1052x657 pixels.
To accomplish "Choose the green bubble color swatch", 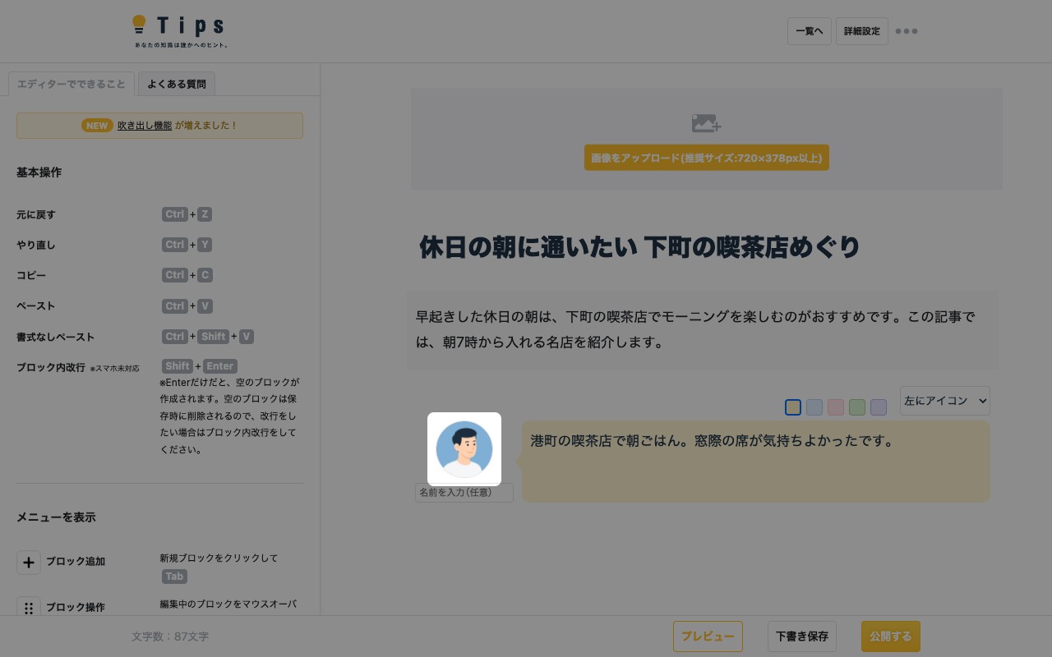I will [857, 407].
